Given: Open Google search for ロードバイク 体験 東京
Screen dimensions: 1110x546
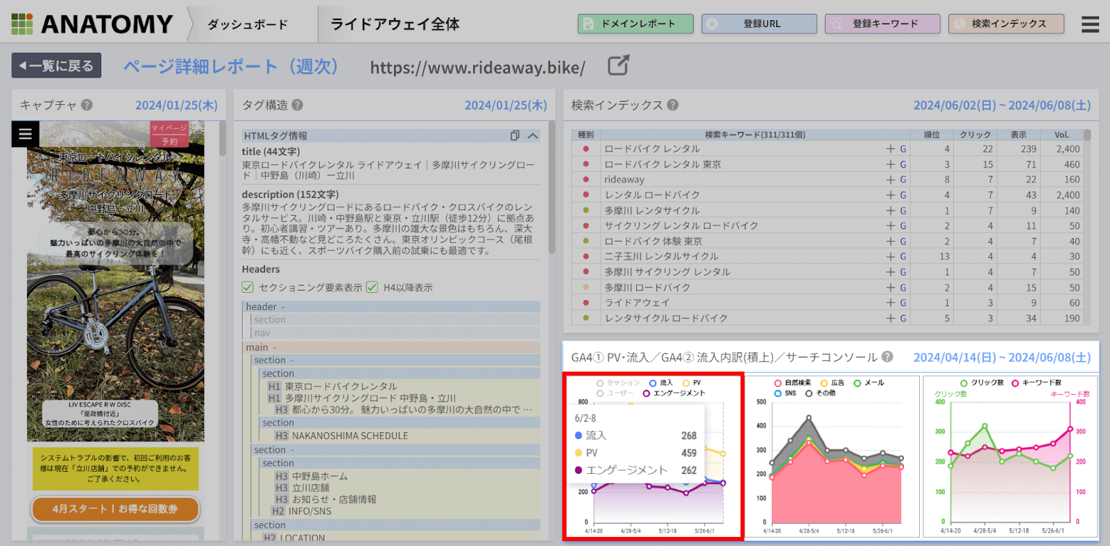Looking at the screenshot, I should click(x=903, y=241).
